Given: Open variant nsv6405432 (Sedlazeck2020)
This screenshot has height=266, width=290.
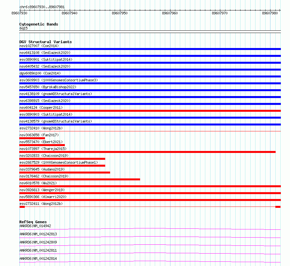Looking at the screenshot, I should [x=45, y=66].
